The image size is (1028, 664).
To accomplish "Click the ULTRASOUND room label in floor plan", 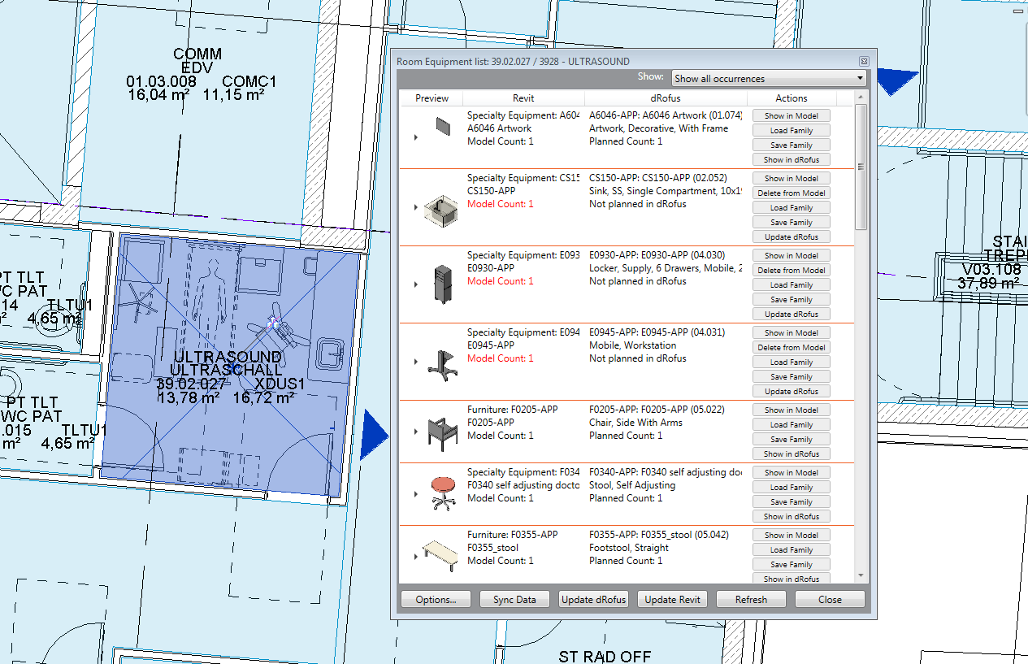I will pyautogui.click(x=228, y=357).
